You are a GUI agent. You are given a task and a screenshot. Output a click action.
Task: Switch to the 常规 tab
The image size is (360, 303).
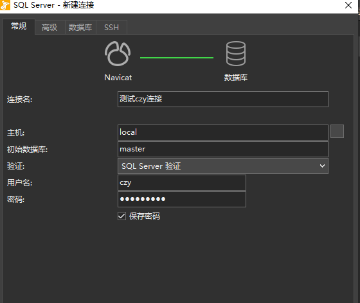pyautogui.click(x=19, y=26)
